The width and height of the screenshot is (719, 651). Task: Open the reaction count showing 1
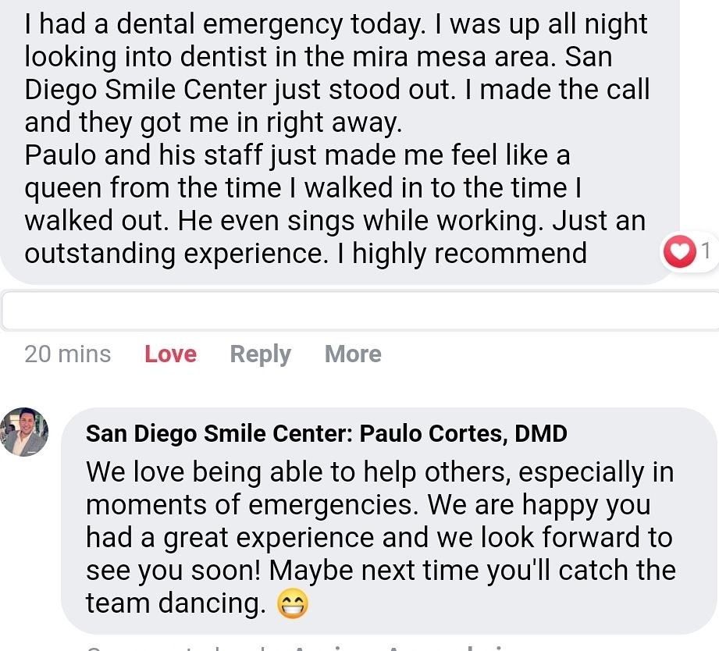pyautogui.click(x=705, y=252)
